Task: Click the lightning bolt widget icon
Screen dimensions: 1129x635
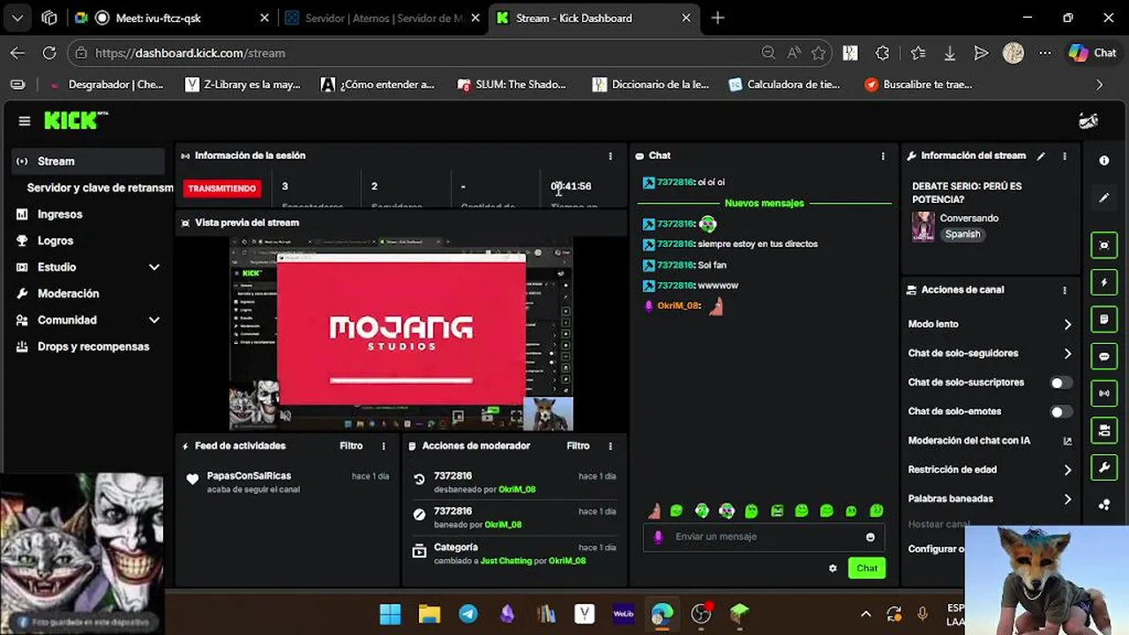Action: click(1104, 282)
